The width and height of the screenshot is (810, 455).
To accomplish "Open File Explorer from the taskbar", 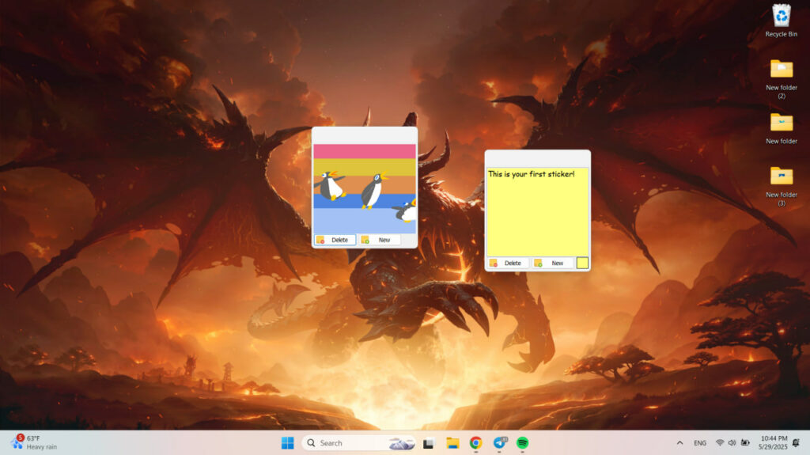I will (x=452, y=443).
